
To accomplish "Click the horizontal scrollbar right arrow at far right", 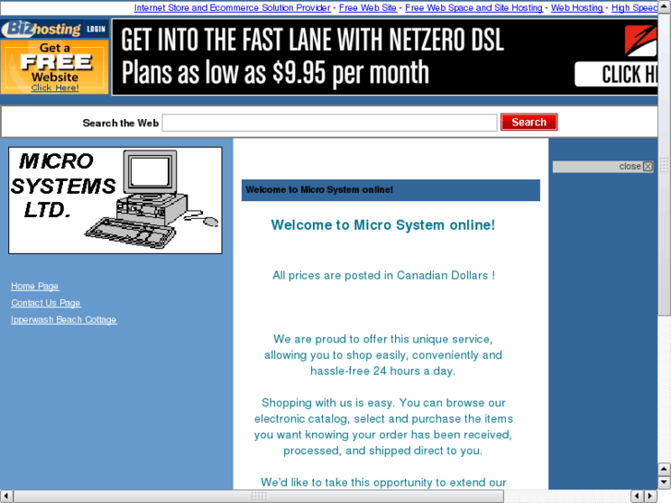I will pyautogui.click(x=651, y=497).
